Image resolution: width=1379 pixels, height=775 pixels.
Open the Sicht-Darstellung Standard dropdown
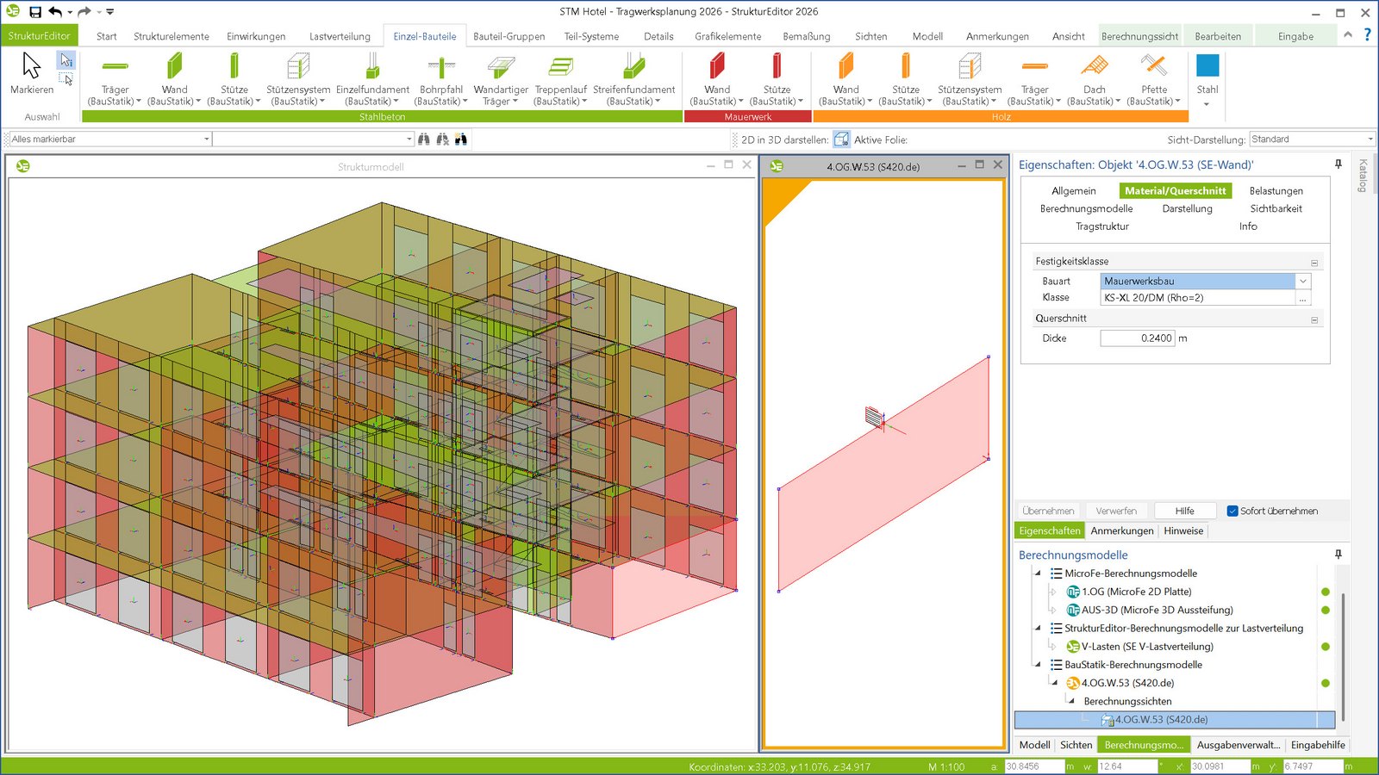point(1370,139)
